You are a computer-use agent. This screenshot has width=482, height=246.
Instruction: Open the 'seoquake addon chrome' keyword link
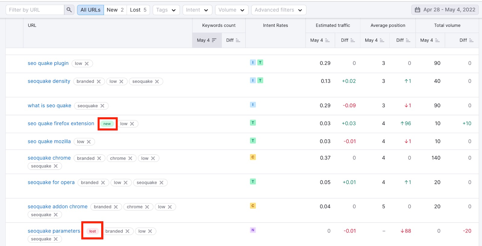coord(58,207)
